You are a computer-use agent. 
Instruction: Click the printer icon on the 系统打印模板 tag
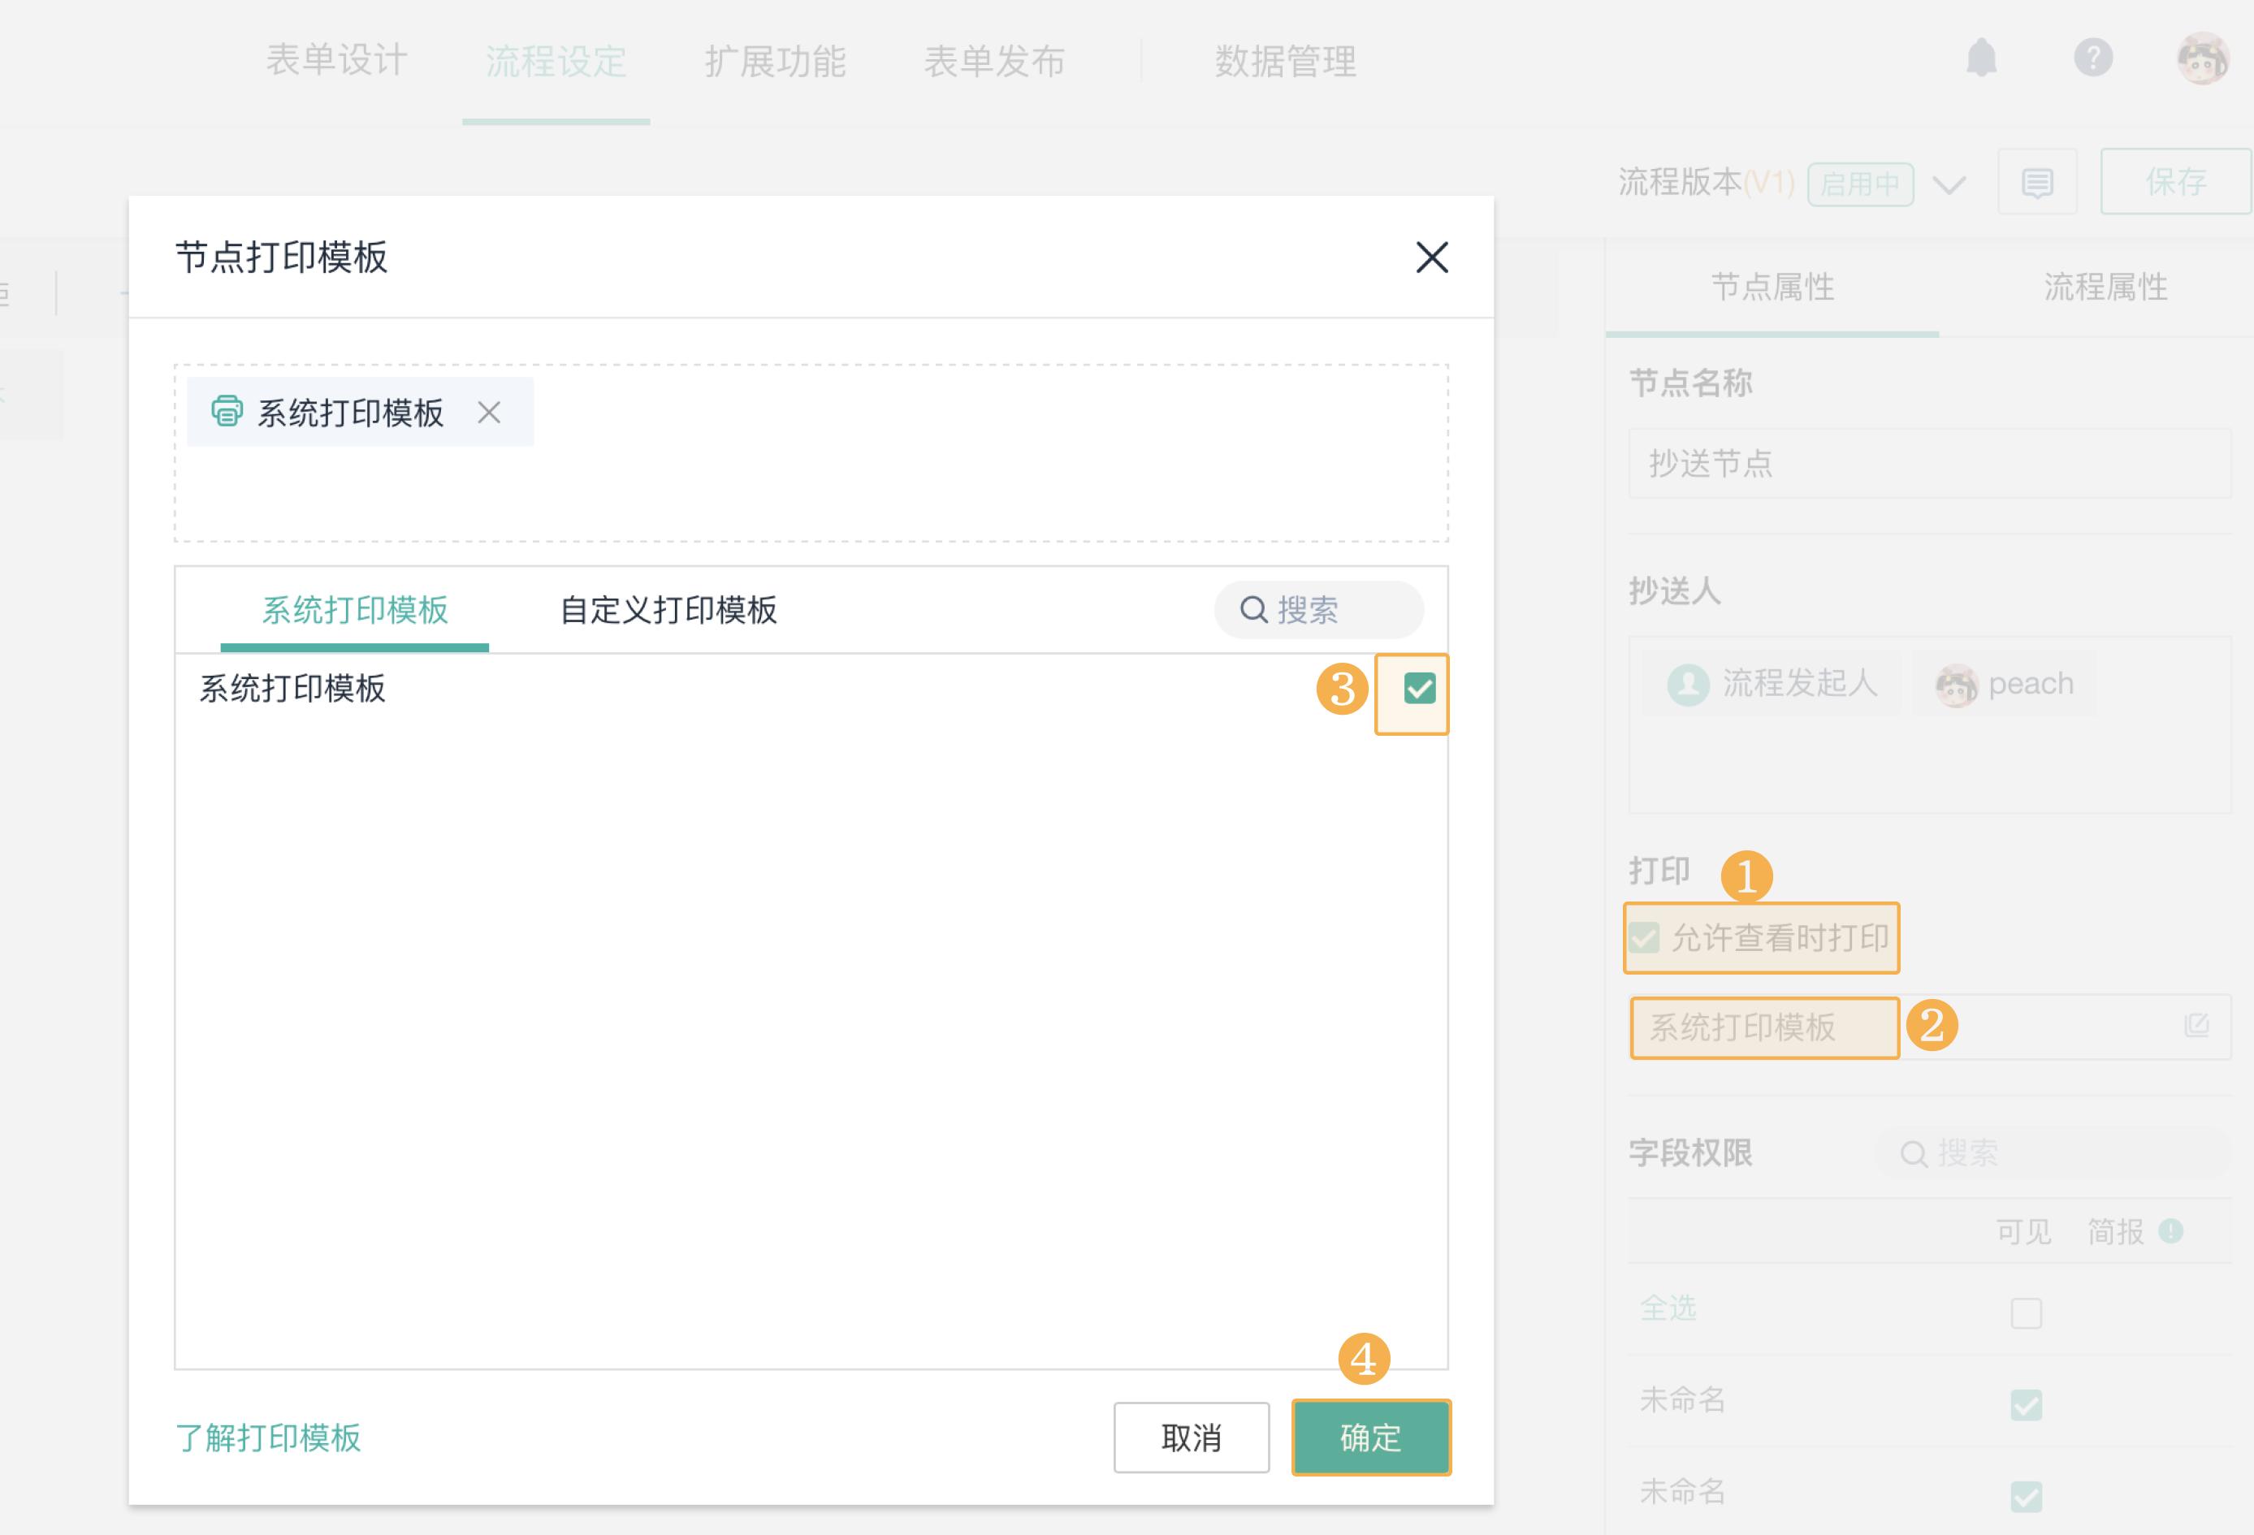coord(226,411)
